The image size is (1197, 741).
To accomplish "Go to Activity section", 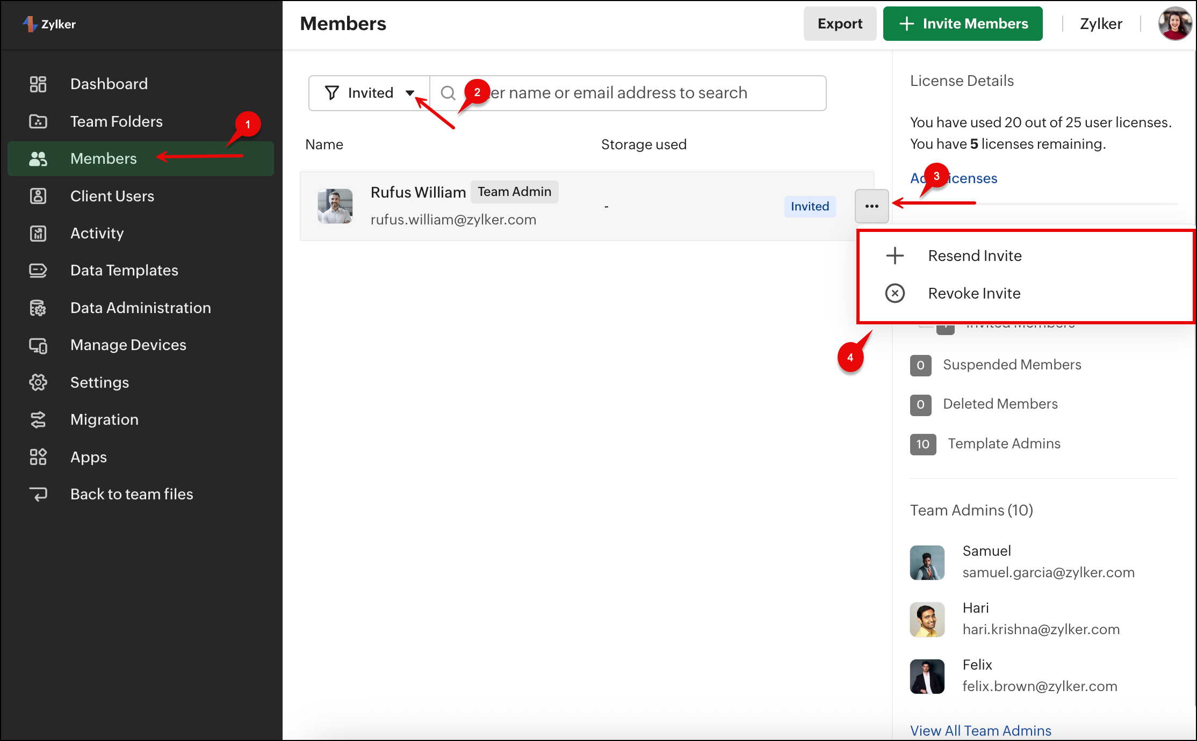I will tap(97, 233).
